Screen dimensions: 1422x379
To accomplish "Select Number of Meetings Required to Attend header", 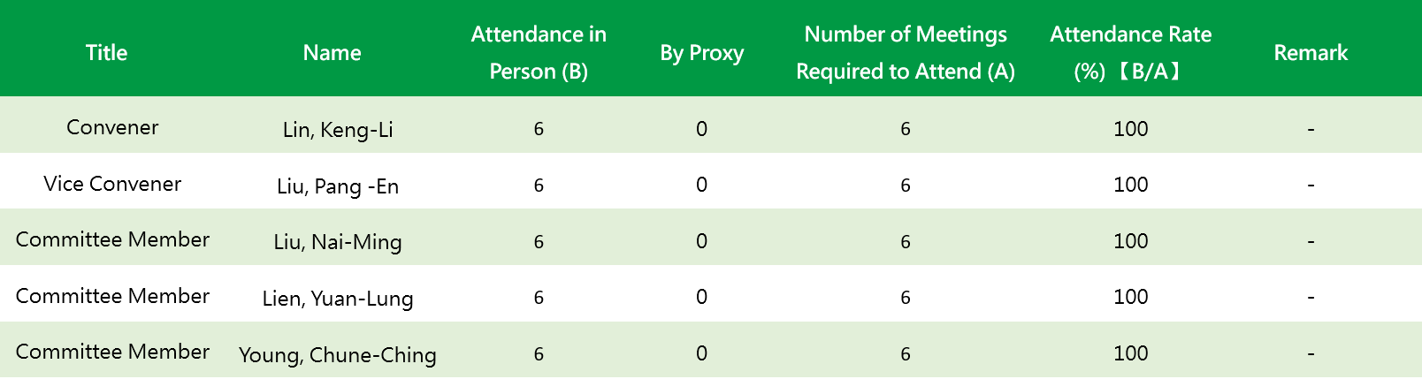I will [x=906, y=53].
